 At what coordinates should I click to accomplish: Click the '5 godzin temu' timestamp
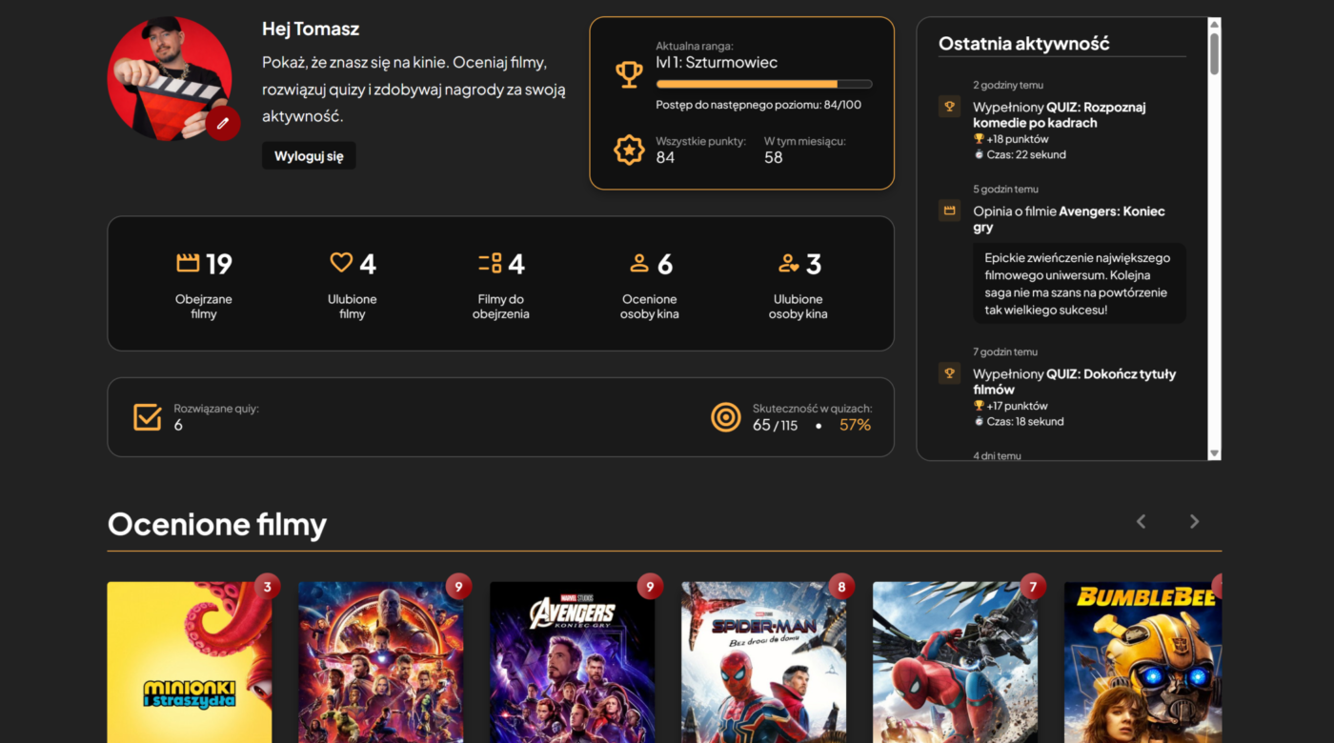[1005, 189]
